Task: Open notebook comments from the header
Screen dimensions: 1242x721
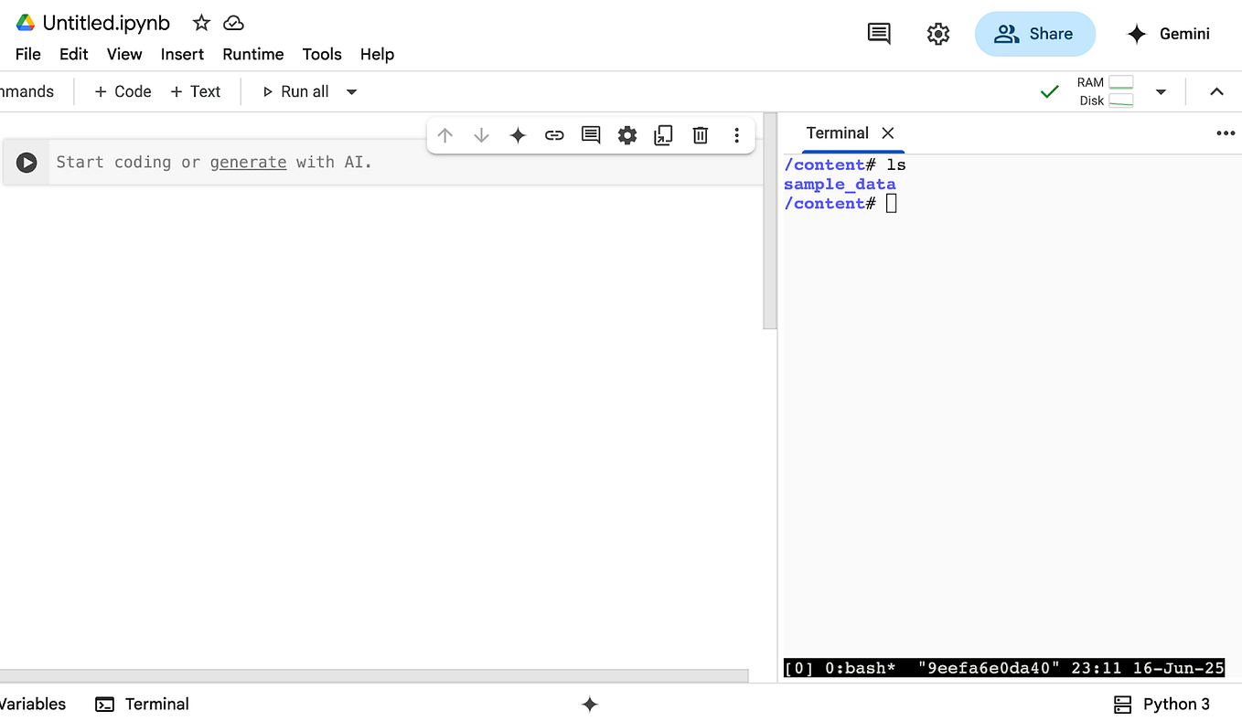Action: (879, 33)
